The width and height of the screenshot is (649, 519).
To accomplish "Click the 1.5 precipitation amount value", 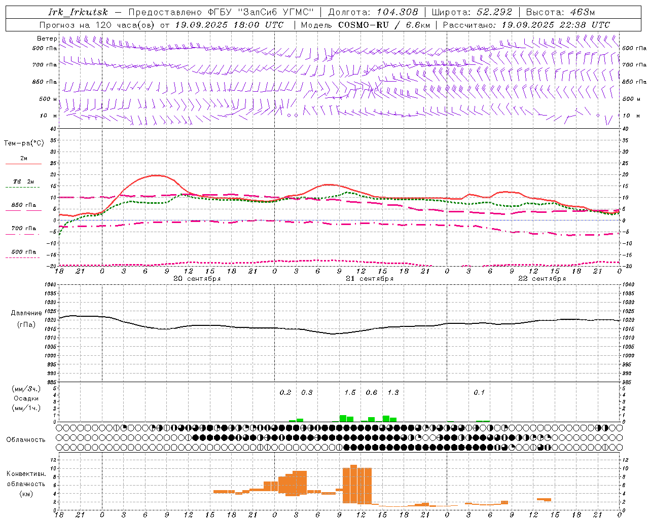I will click(350, 393).
